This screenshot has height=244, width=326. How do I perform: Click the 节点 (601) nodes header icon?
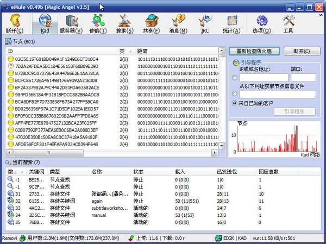[x=8, y=41]
